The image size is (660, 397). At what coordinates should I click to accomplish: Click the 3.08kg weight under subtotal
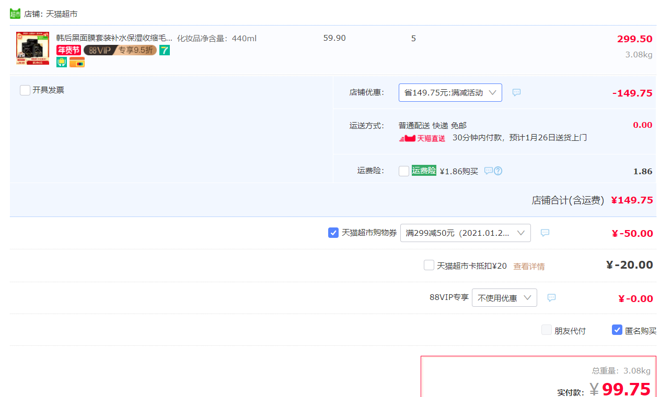coord(639,54)
